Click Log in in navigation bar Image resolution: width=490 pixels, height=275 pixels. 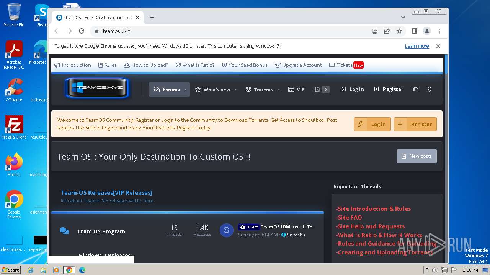(352, 89)
